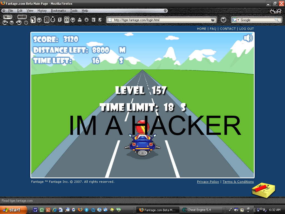The image size is (285, 214).
Task: Launch Excel from quick launch
Action: 42,210
